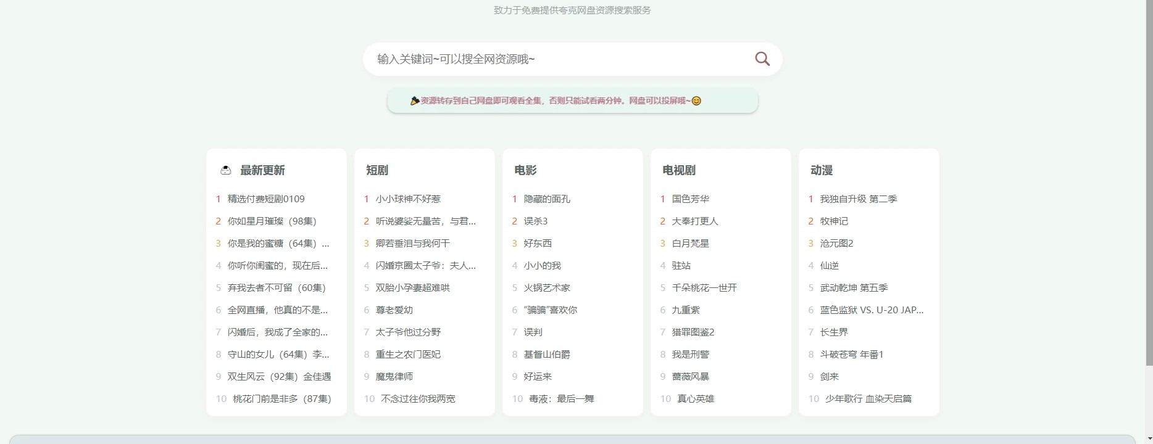The height and width of the screenshot is (444, 1153).
Task: Open 闪婚后，我成了全家的 entry
Action: pos(278,332)
